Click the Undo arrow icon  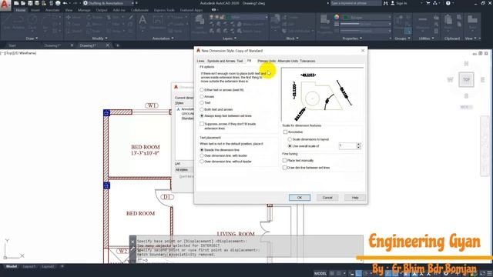pyautogui.click(x=65, y=3)
